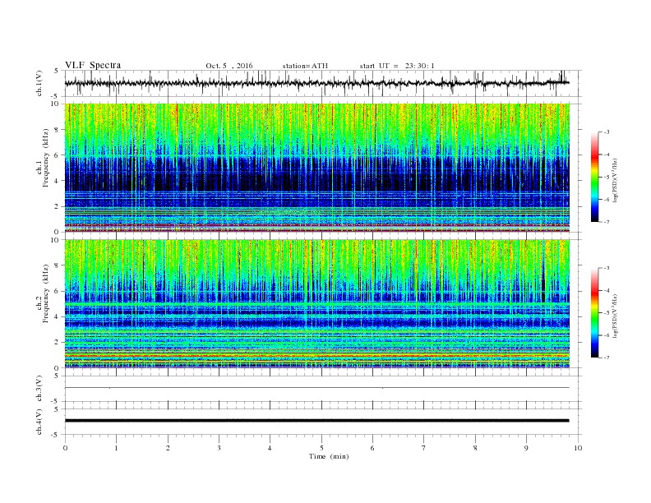
Task: Click the ch.1 spectrogram color bar
Action: point(594,177)
